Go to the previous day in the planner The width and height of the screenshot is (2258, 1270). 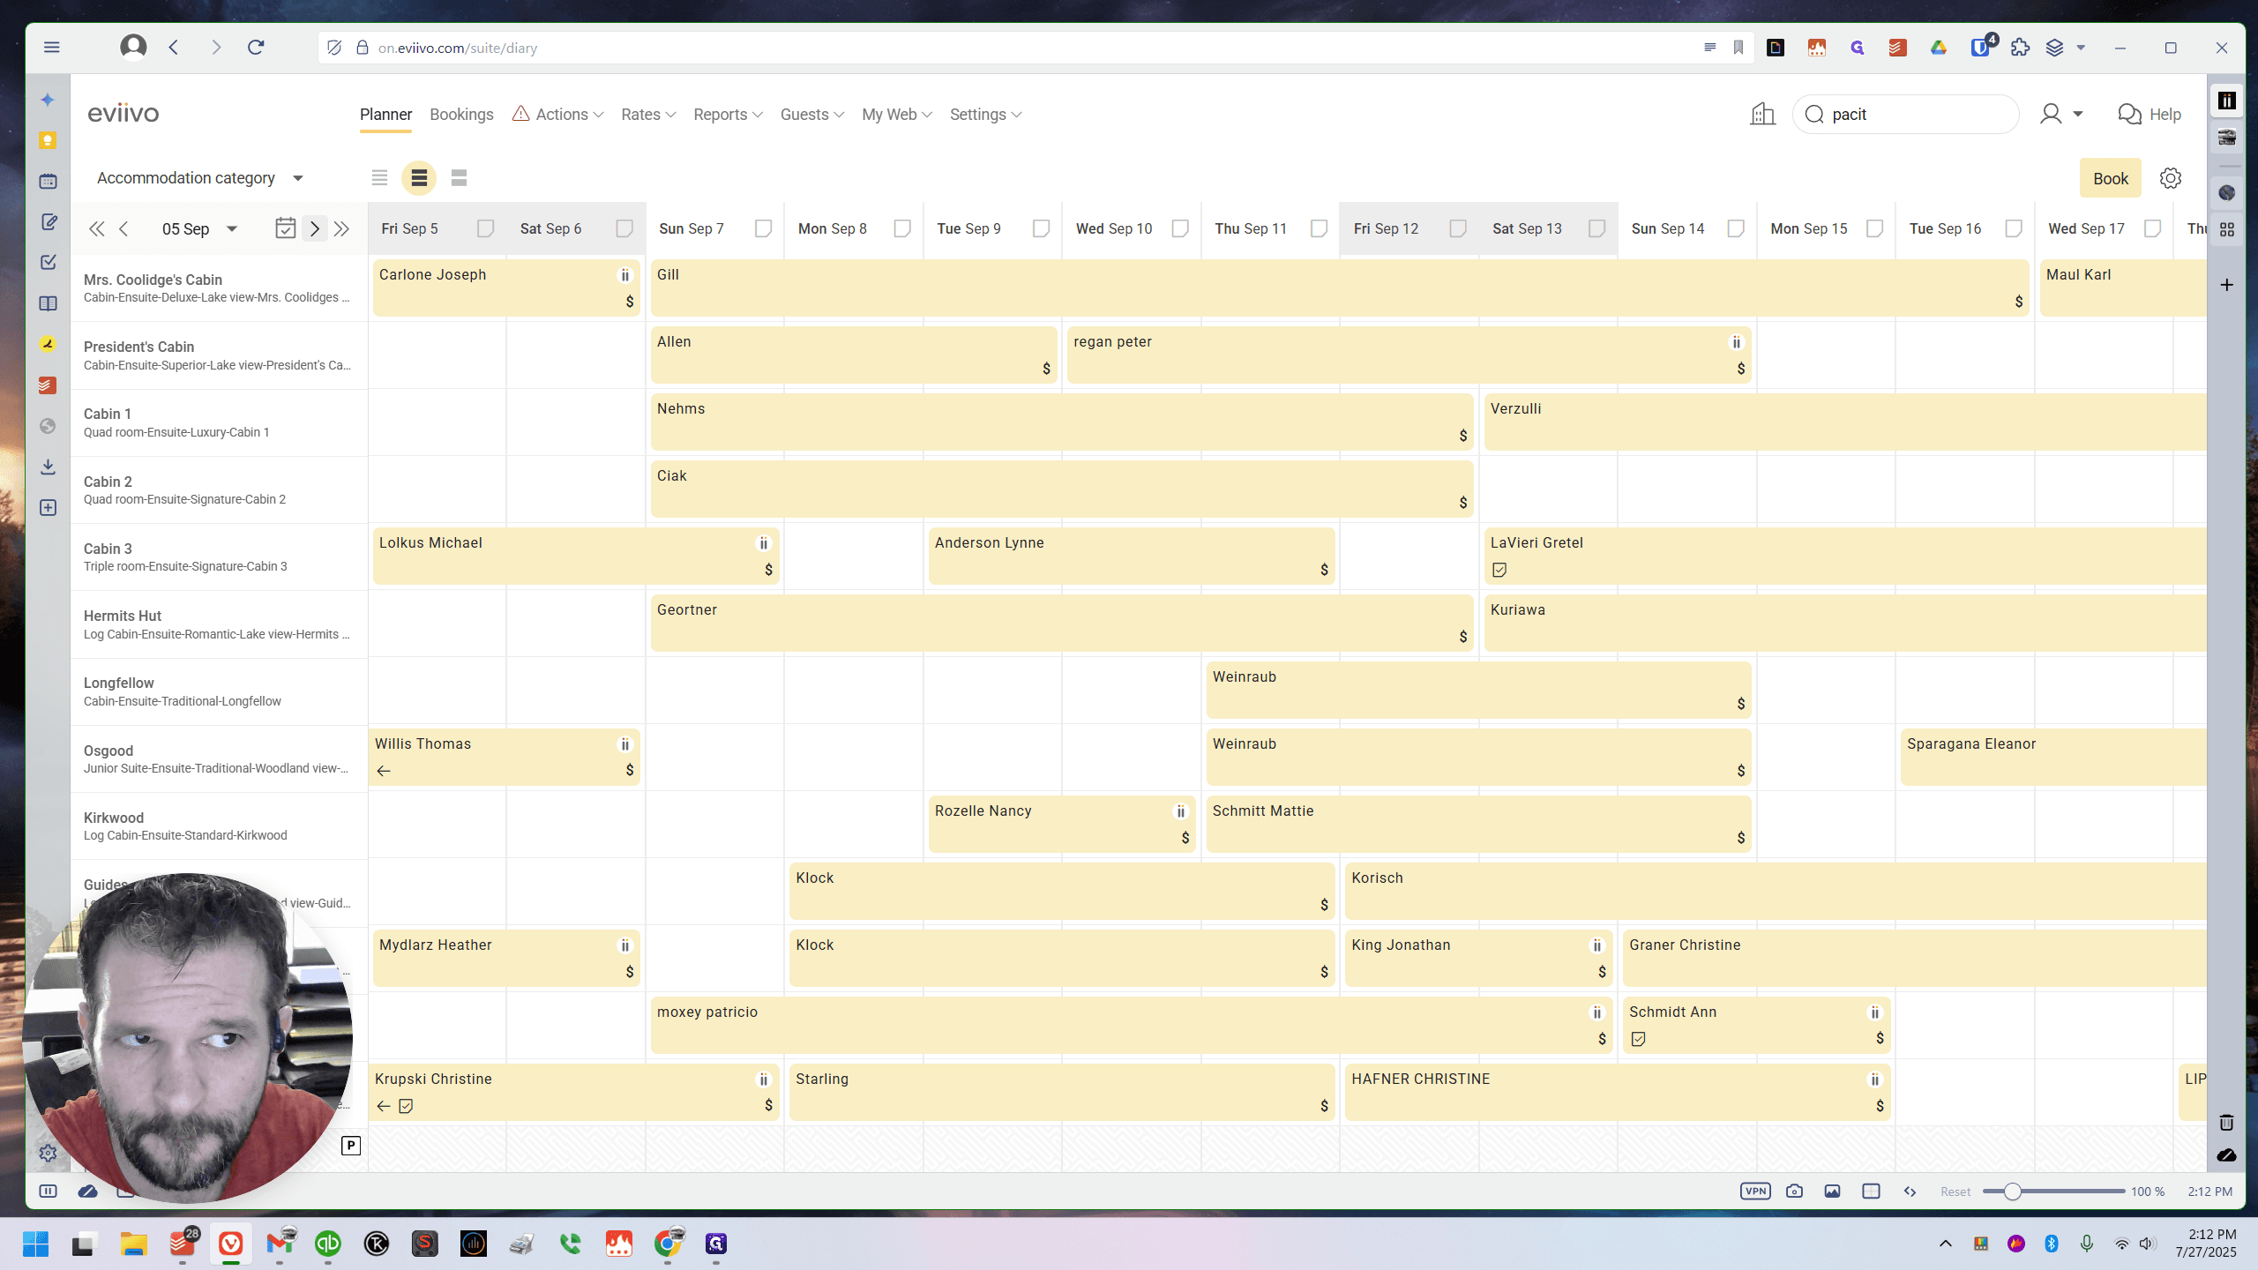click(123, 229)
